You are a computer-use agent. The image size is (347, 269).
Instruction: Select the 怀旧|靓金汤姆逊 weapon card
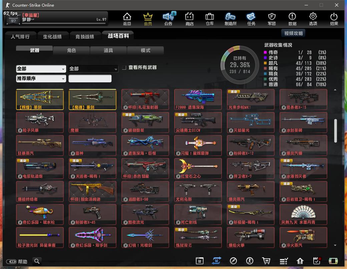click(92, 191)
